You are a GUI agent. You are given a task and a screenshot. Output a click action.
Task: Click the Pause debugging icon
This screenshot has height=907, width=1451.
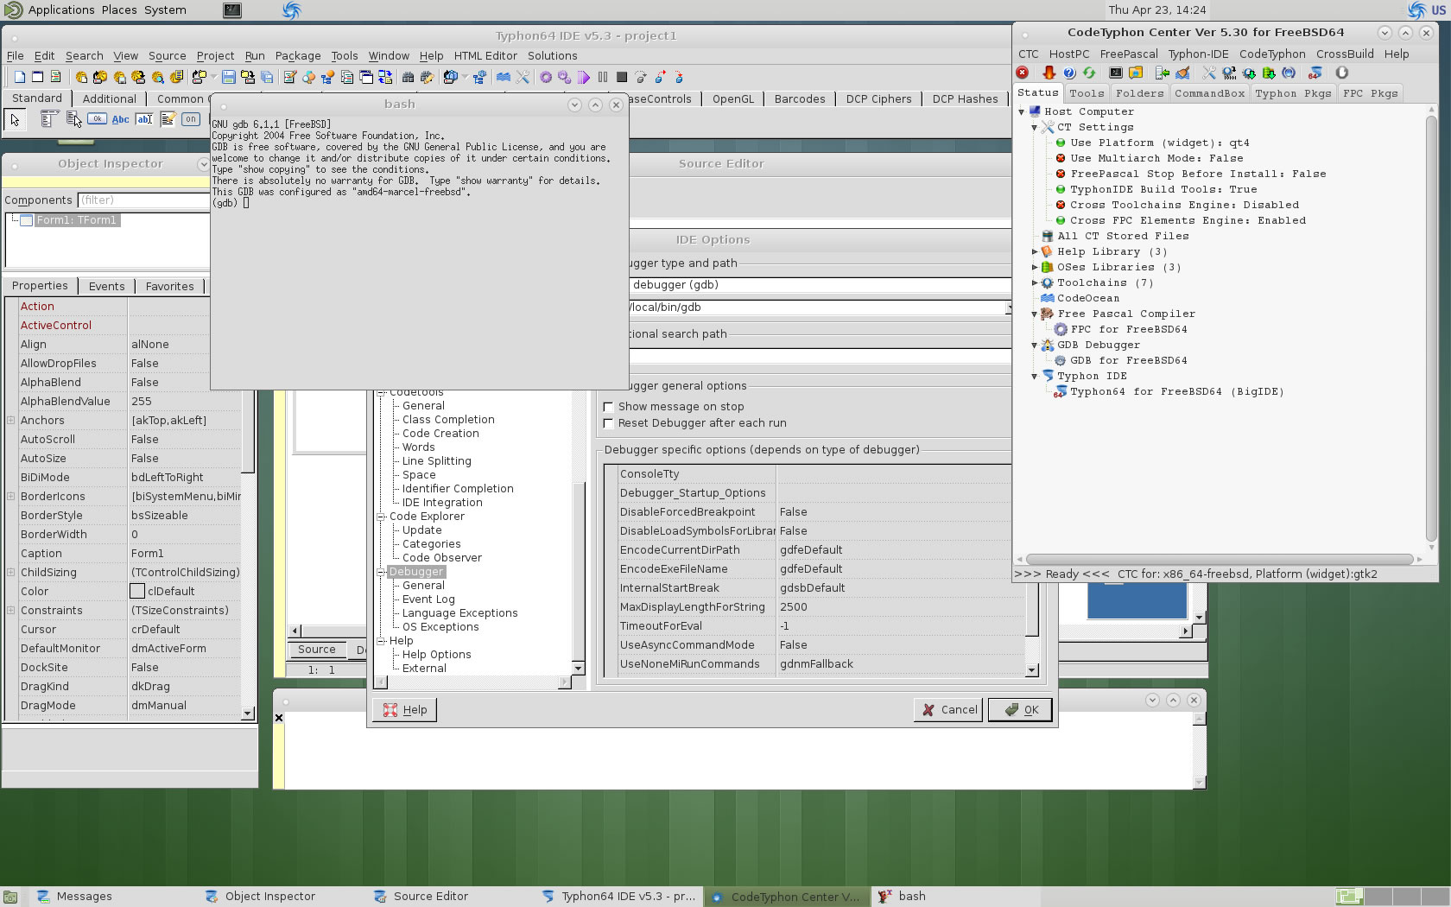[x=603, y=77]
